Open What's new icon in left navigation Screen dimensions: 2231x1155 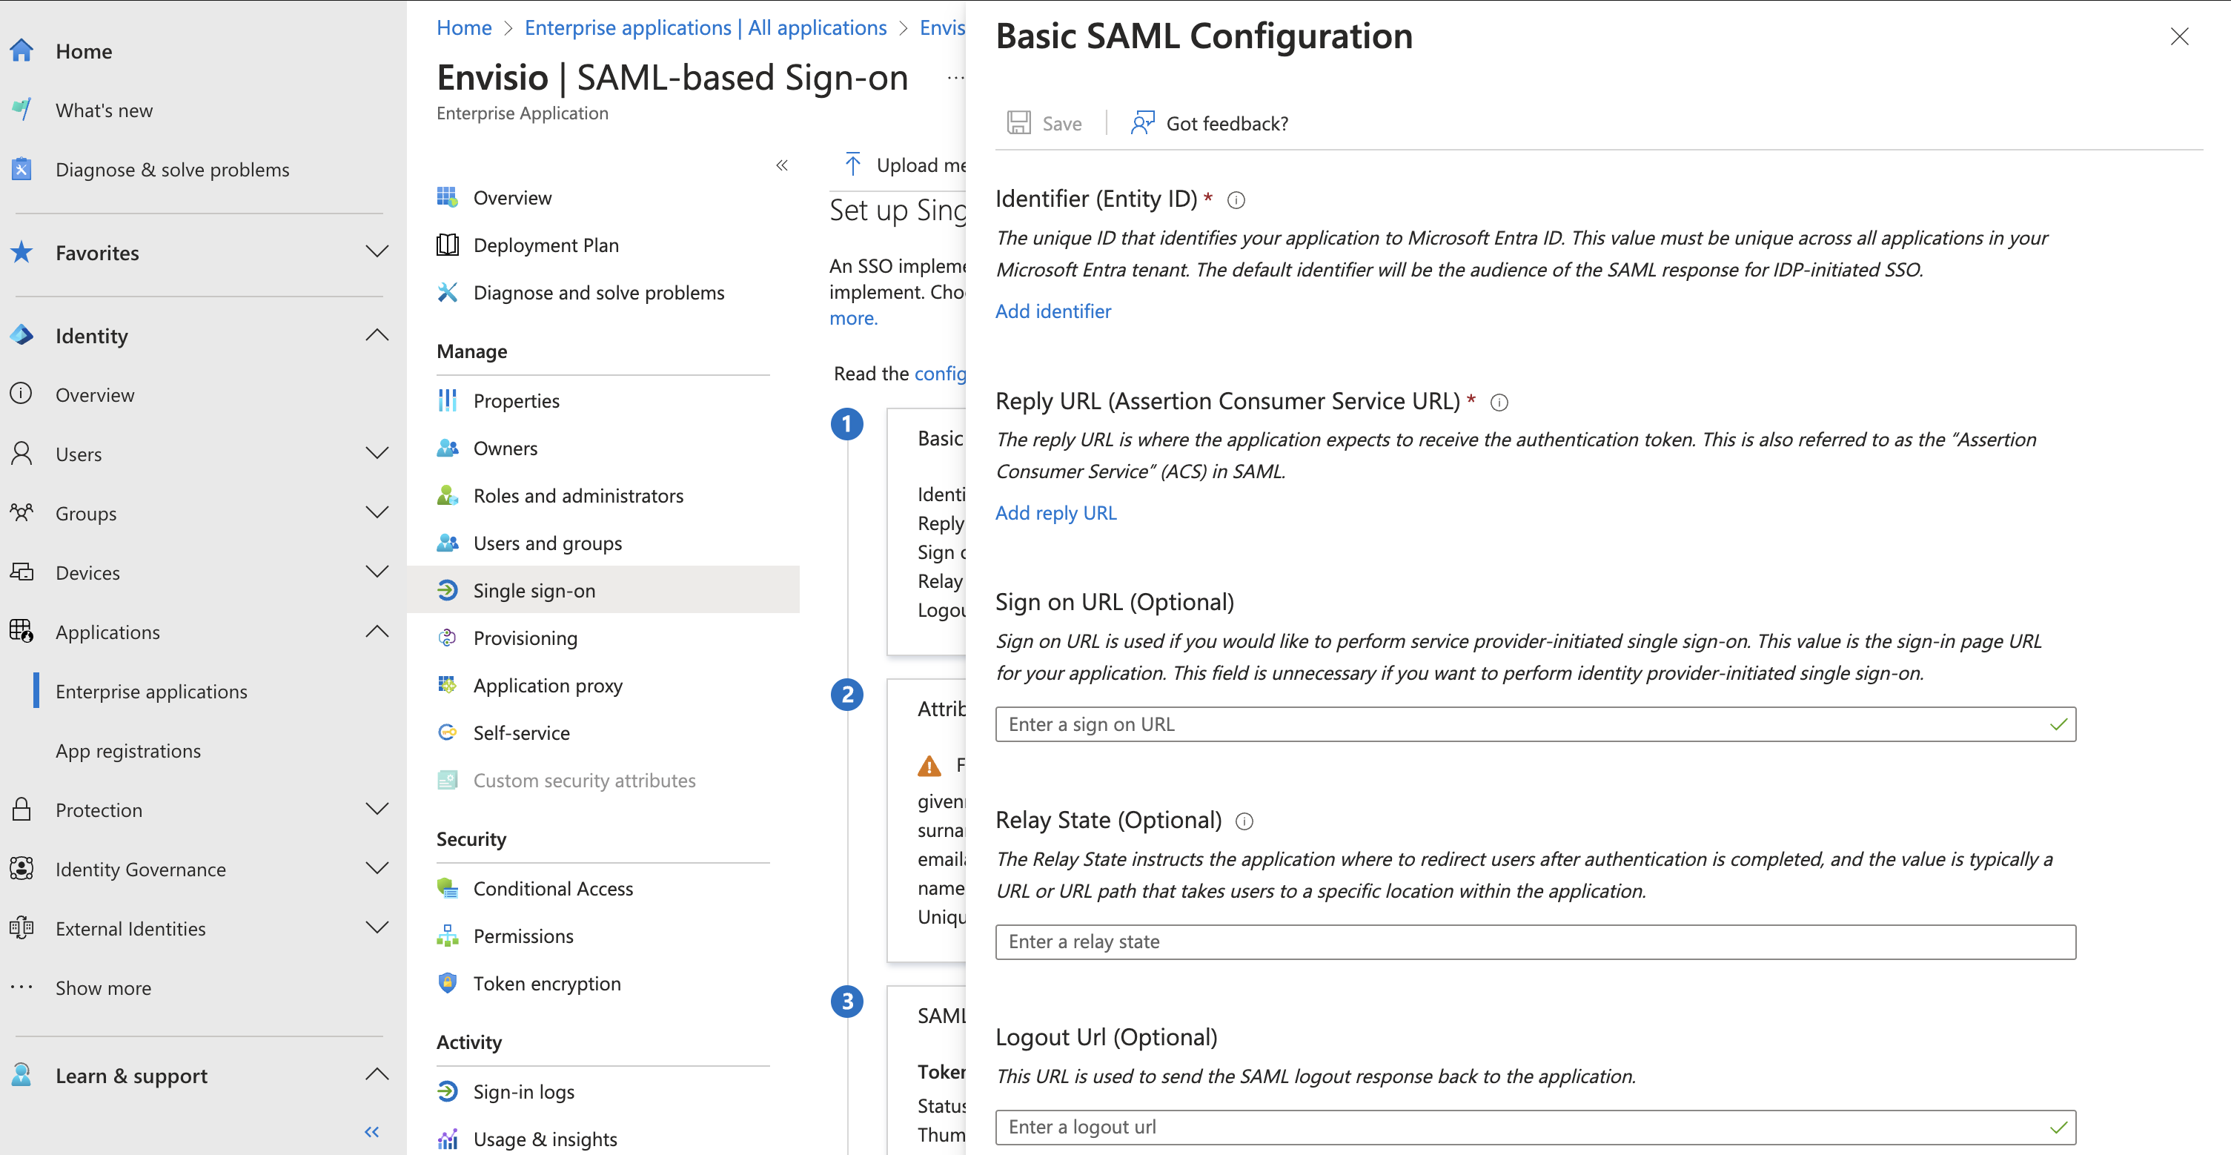pyautogui.click(x=21, y=109)
